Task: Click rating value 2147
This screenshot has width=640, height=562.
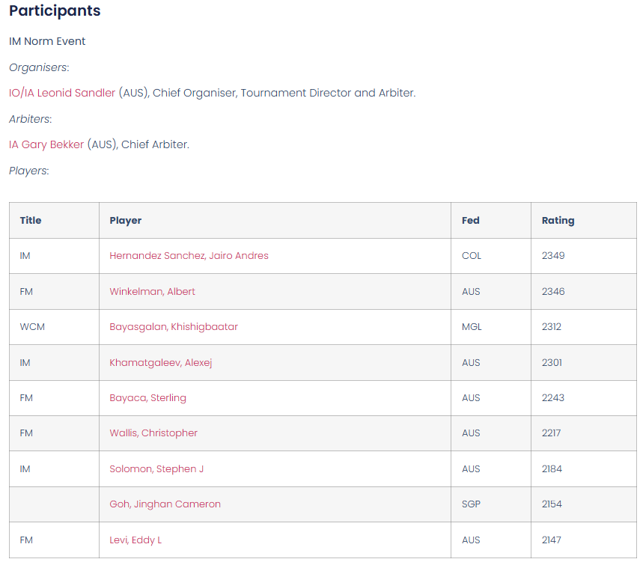Action: pyautogui.click(x=552, y=540)
